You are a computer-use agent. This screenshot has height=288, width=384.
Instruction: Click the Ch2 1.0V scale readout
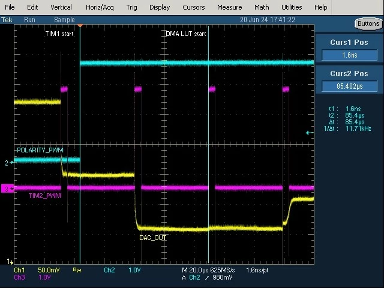(x=122, y=270)
